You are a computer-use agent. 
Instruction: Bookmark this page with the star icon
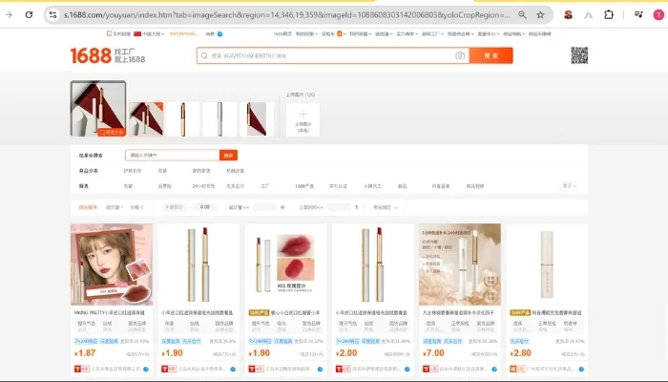coord(540,15)
